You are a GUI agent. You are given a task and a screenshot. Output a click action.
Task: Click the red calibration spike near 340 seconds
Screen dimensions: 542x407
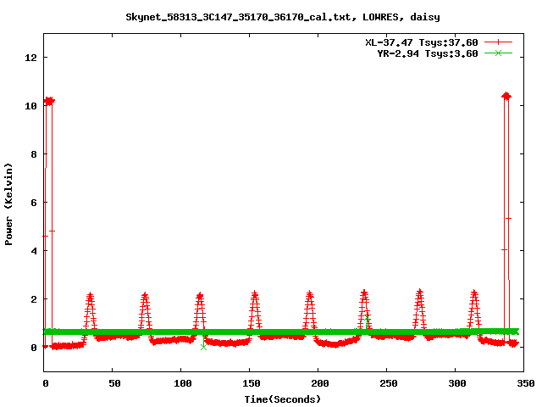(x=506, y=218)
